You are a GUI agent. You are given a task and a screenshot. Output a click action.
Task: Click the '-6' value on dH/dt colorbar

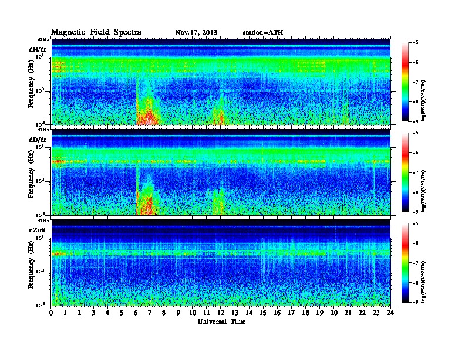click(x=416, y=62)
